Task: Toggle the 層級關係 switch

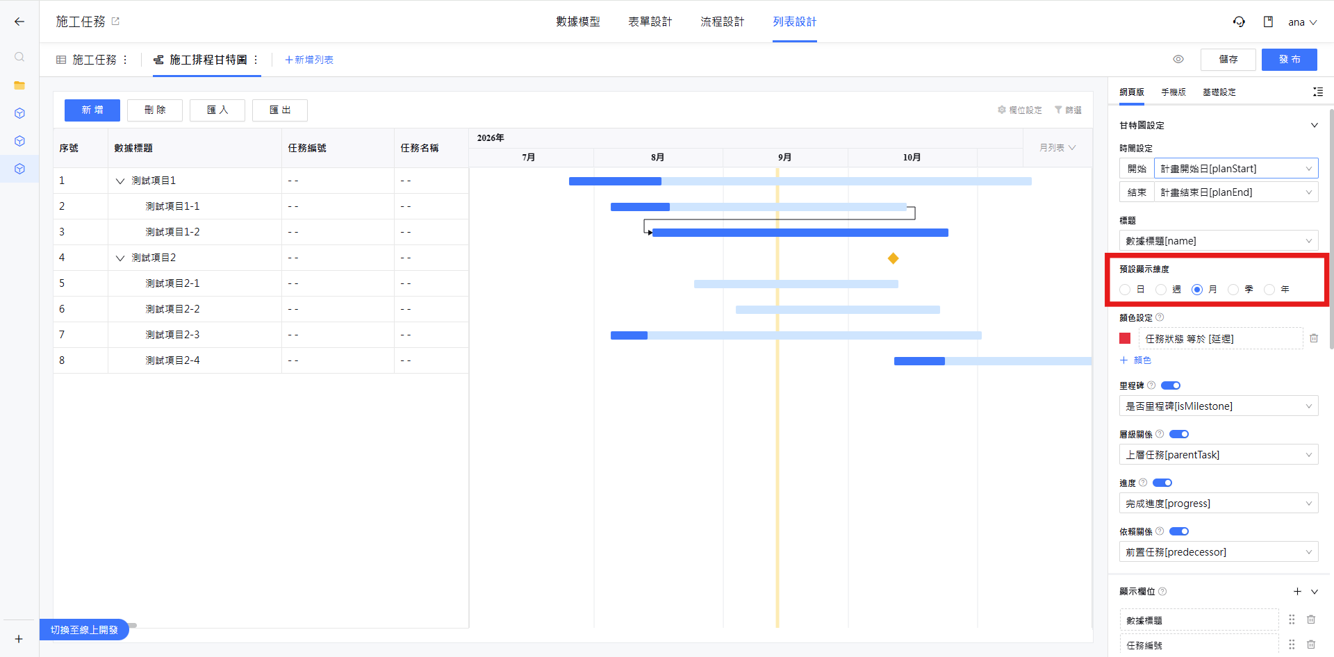Action: pyautogui.click(x=1179, y=434)
